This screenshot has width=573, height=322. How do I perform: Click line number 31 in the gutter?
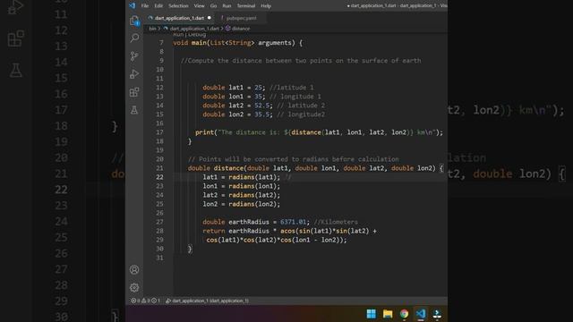[159, 258]
